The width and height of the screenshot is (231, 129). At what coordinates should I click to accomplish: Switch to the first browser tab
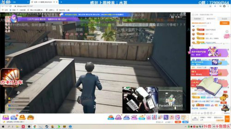coord(15,2)
